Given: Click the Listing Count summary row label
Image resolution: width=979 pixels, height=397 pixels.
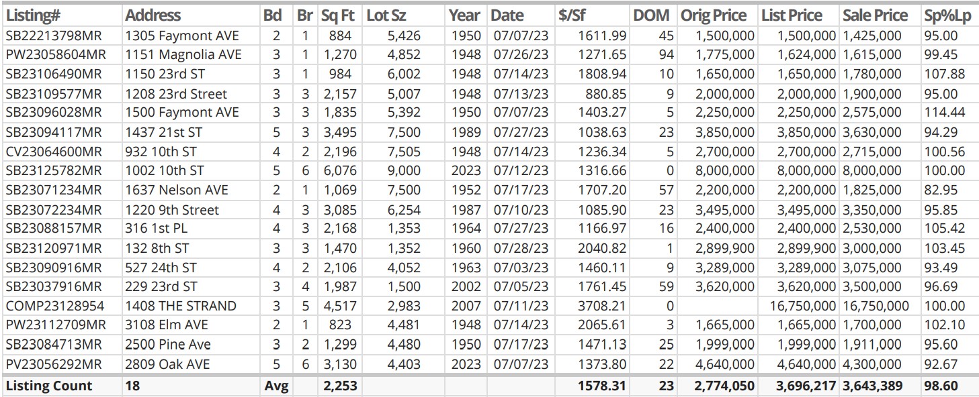Looking at the screenshot, I should (x=48, y=386).
